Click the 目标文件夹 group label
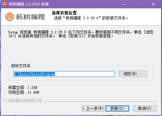 pos(21,66)
